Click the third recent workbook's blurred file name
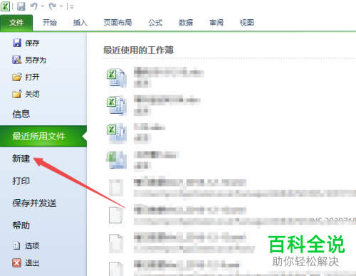Screen dimensions: 356x276 [150, 127]
